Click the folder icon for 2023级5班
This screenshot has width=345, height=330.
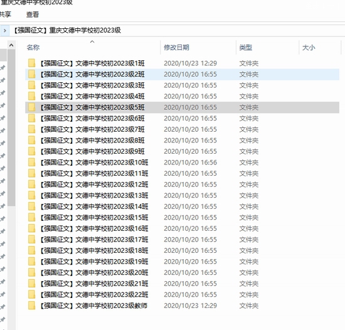coord(32,107)
